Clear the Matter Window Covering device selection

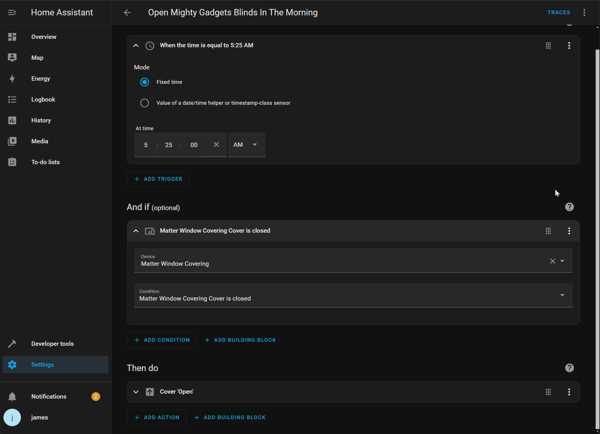tap(552, 261)
